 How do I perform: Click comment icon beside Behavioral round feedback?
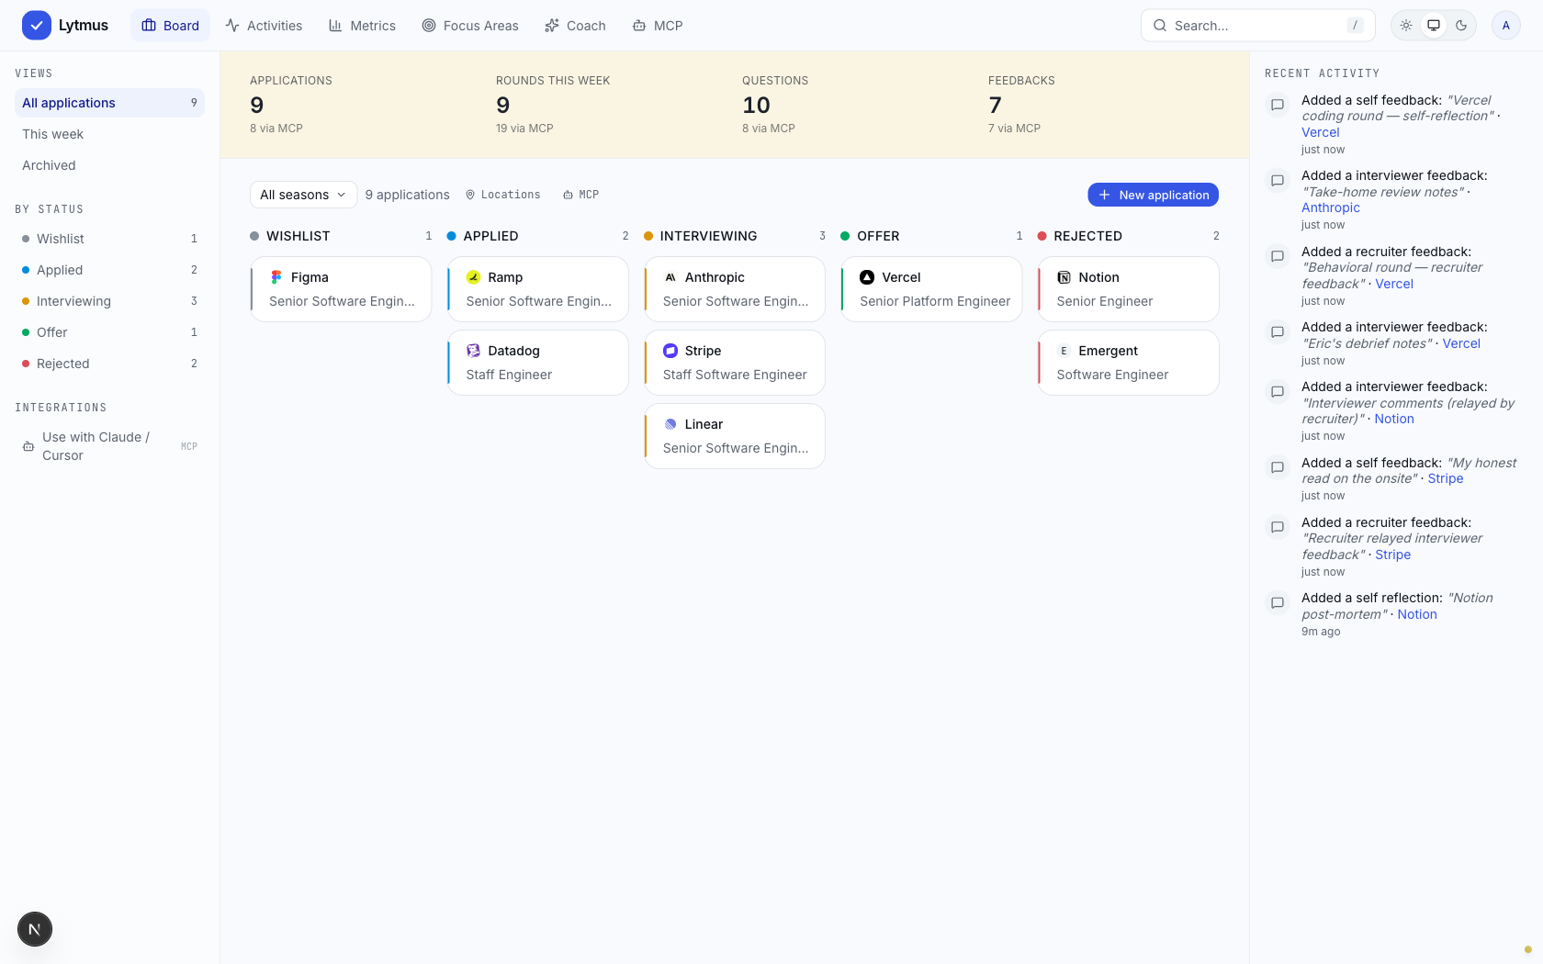coord(1277,256)
